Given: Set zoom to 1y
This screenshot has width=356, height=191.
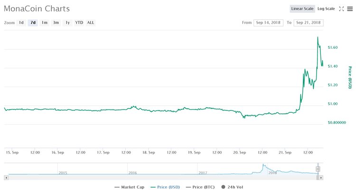Looking at the screenshot, I should pos(67,23).
